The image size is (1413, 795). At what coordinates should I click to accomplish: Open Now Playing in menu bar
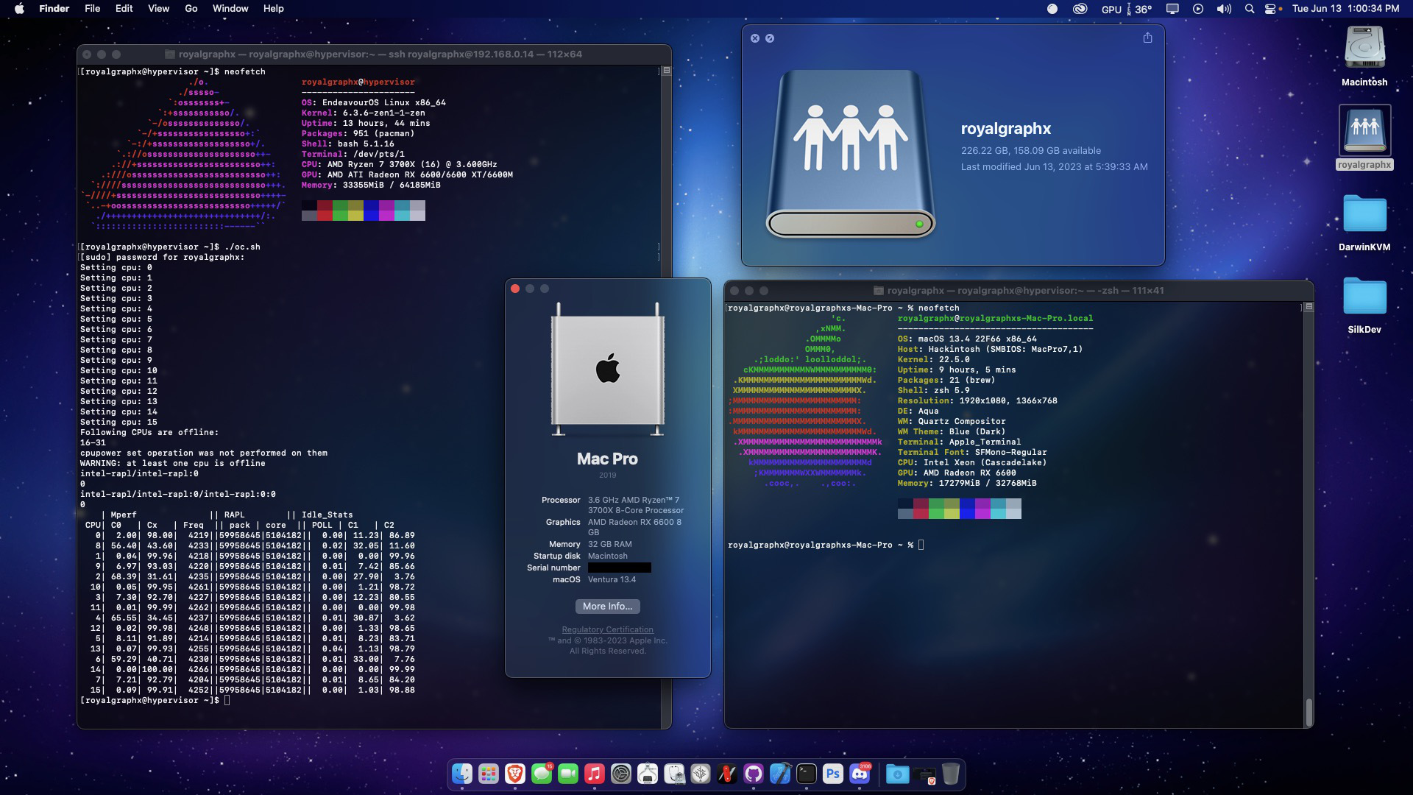1198,9
